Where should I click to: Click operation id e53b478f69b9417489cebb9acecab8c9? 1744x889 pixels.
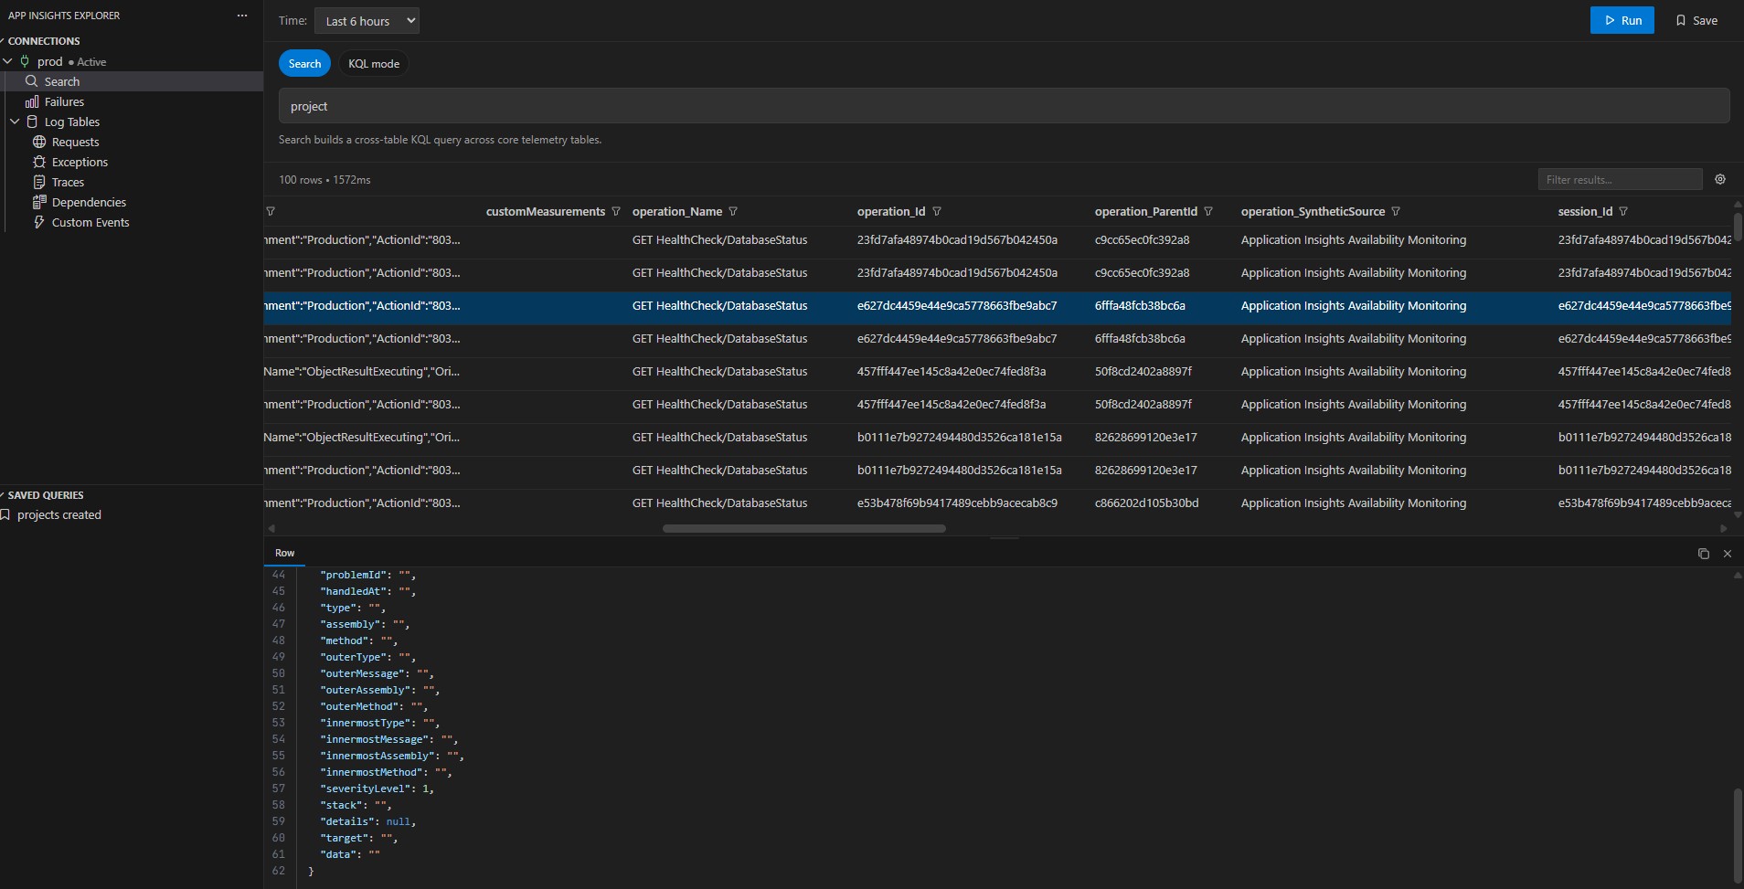[957, 503]
